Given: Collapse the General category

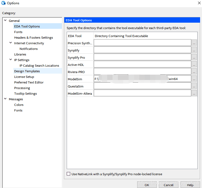Looking at the screenshot, I should tap(5, 20).
